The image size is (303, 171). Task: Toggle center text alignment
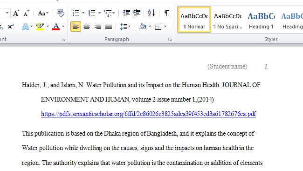[87, 27]
